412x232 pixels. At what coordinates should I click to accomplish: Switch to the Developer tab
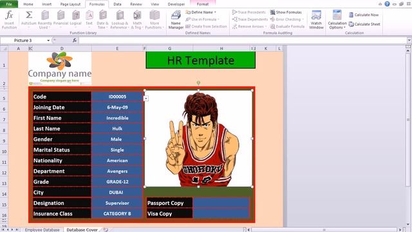176,5
